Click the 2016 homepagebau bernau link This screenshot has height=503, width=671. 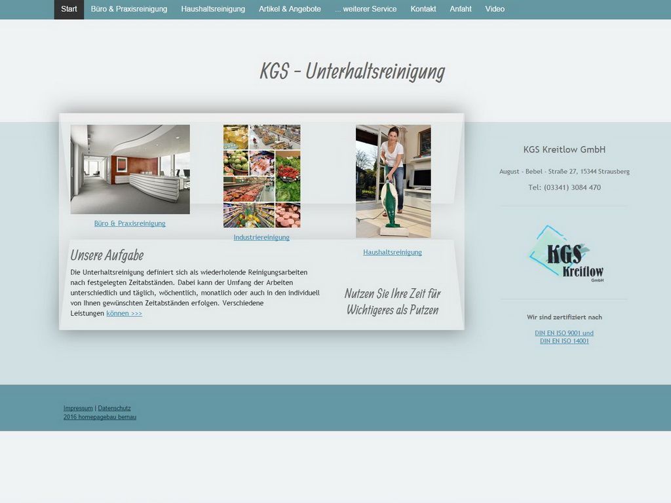coord(100,417)
